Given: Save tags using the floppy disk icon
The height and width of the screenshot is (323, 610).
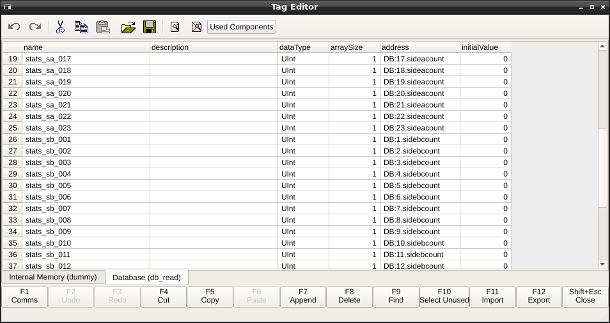Looking at the screenshot, I should (150, 27).
